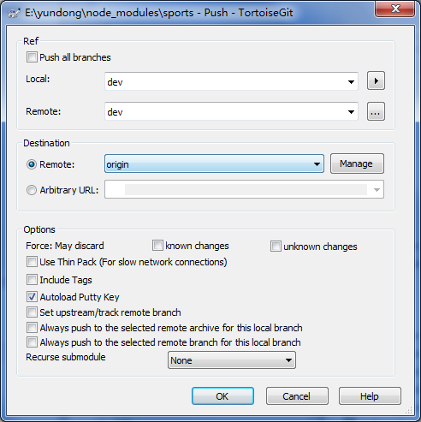Click the Options group label

tap(39, 229)
